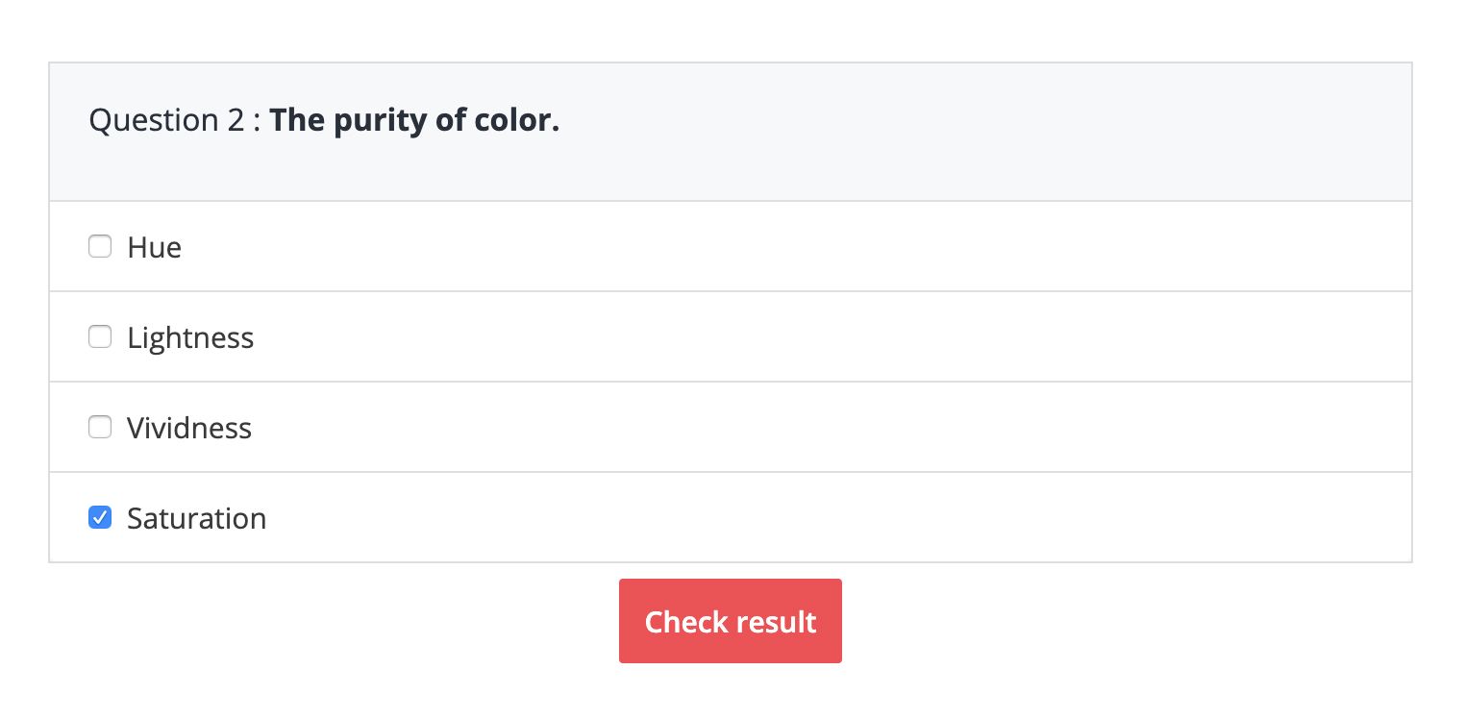This screenshot has height=719, width=1465.
Task: Click empty space in the Lightness option row
Action: pos(769,337)
